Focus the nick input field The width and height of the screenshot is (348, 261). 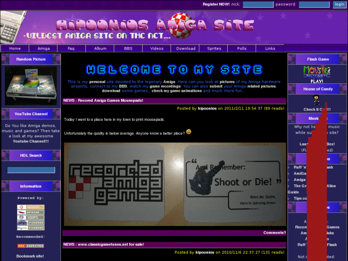[258, 4]
